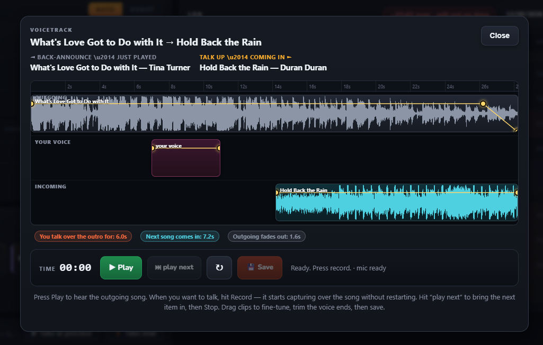Click the TALK UP coming in heading
The width and height of the screenshot is (543, 345).
click(x=245, y=57)
